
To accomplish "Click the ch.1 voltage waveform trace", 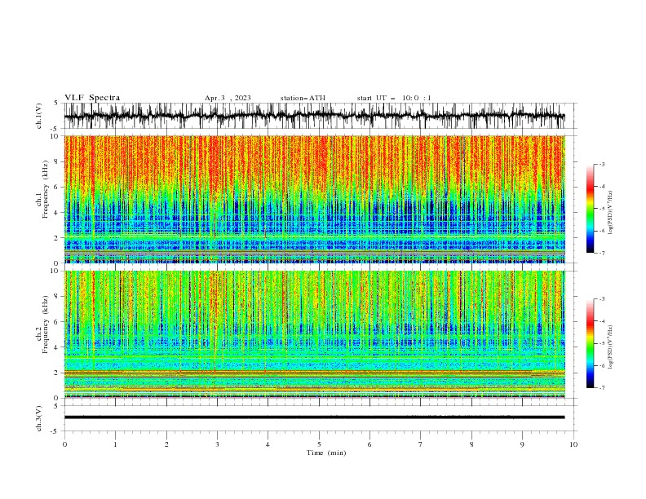I will pos(314,116).
